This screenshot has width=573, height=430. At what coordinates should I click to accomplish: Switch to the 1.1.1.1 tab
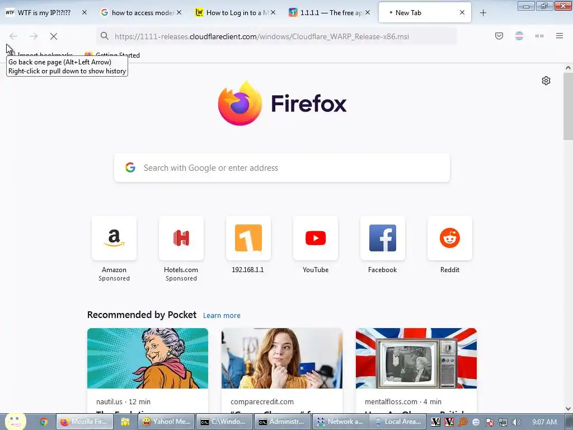tap(327, 12)
